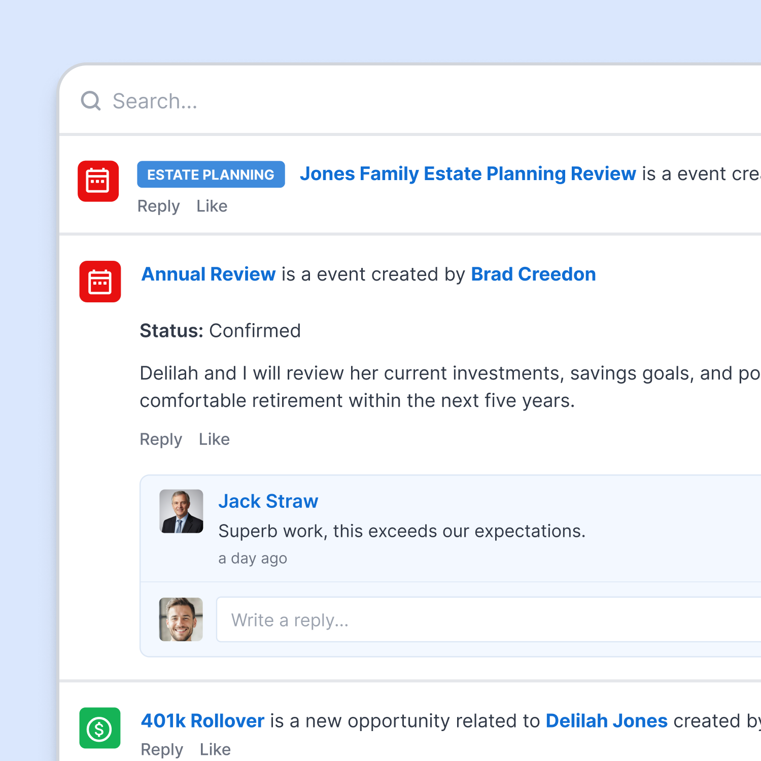Image resolution: width=761 pixels, height=761 pixels.
Task: Like the Estate Planning event
Action: coord(212,206)
